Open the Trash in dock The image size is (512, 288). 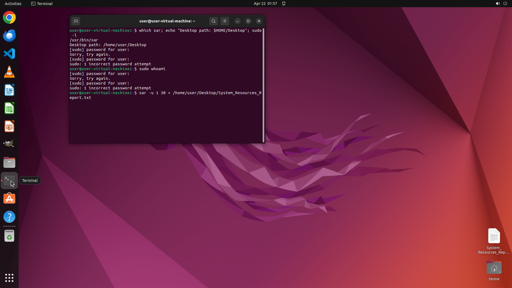click(x=9, y=236)
